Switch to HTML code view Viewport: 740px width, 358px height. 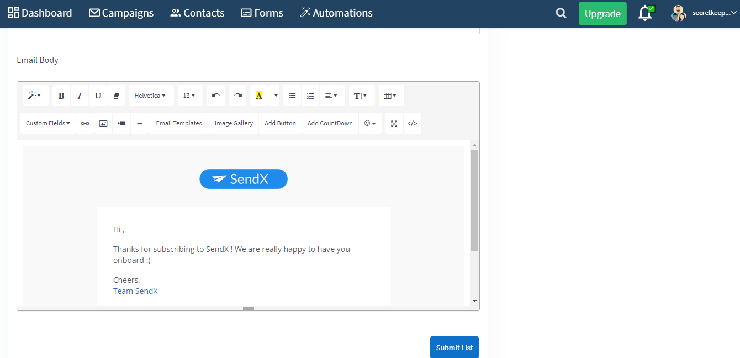click(412, 123)
